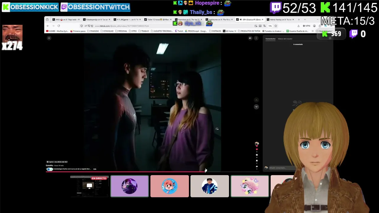379x213 pixels.
Task: Select the purple-haired avatar participant tile
Action: pos(130,186)
